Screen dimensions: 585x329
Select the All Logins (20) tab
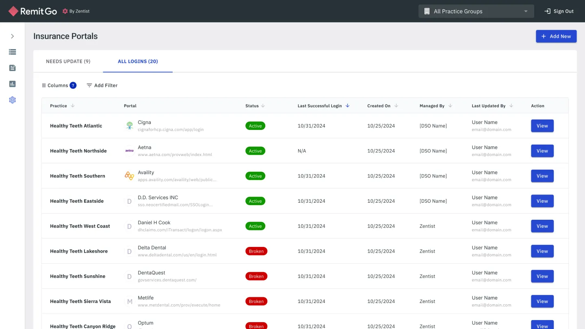click(x=138, y=61)
